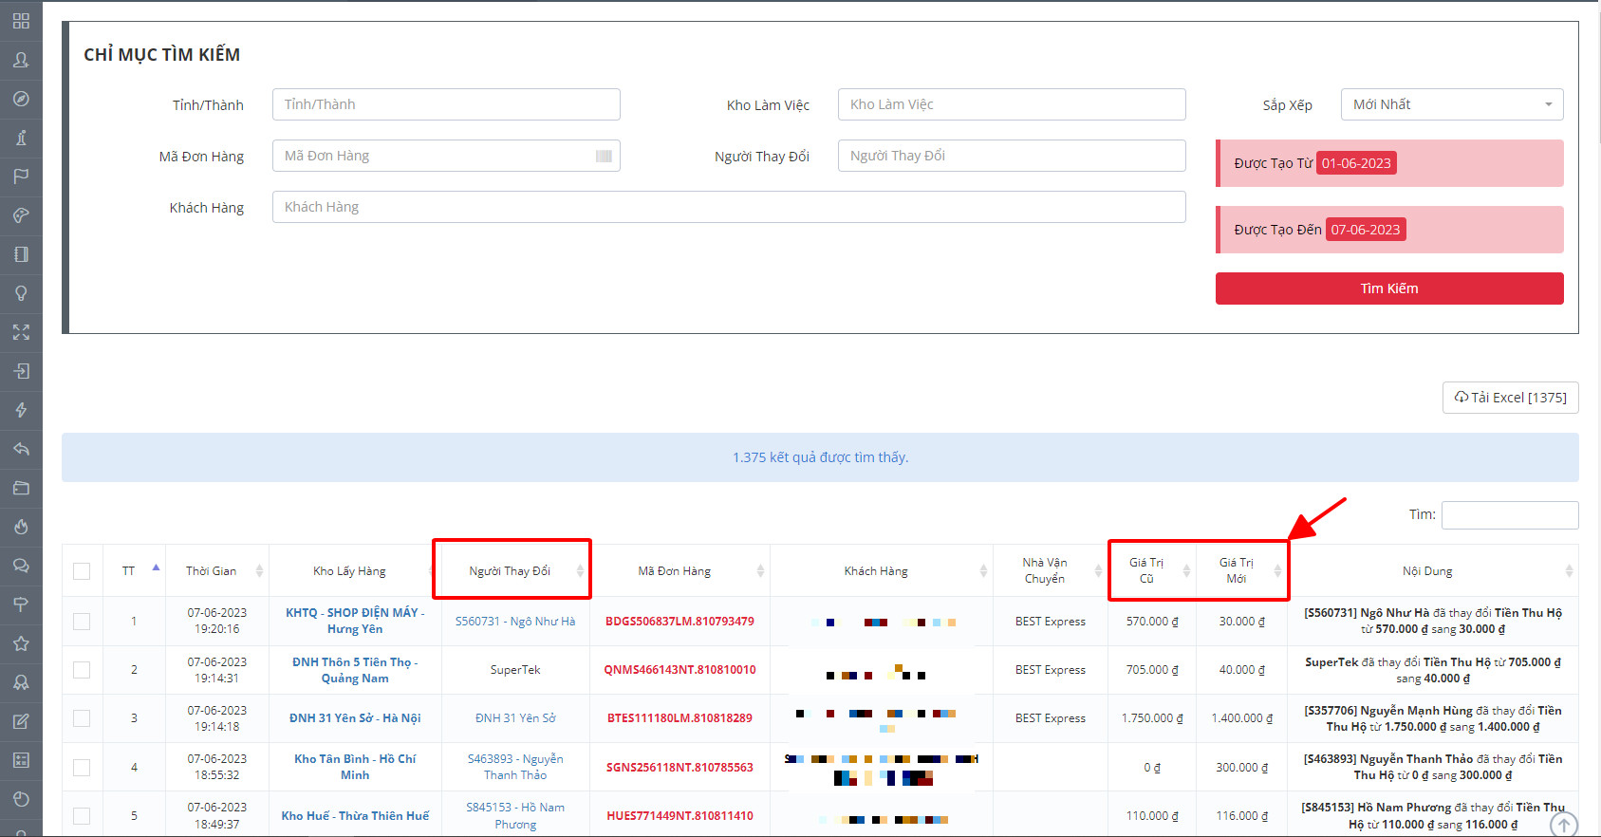Click the add-user sidebar icon
The width and height of the screenshot is (1601, 837).
[21, 60]
